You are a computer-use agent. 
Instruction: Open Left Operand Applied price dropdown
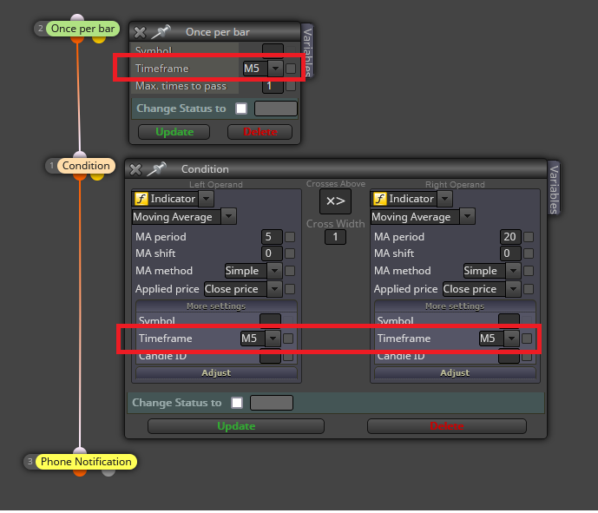274,289
